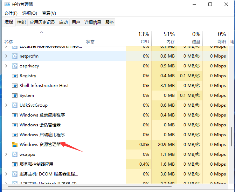Select the osprivacy gear icon
The height and width of the screenshot is (192, 235).
click(15, 66)
